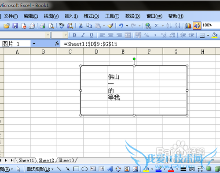Sort ascending with the A-Z icon

click(169, 26)
